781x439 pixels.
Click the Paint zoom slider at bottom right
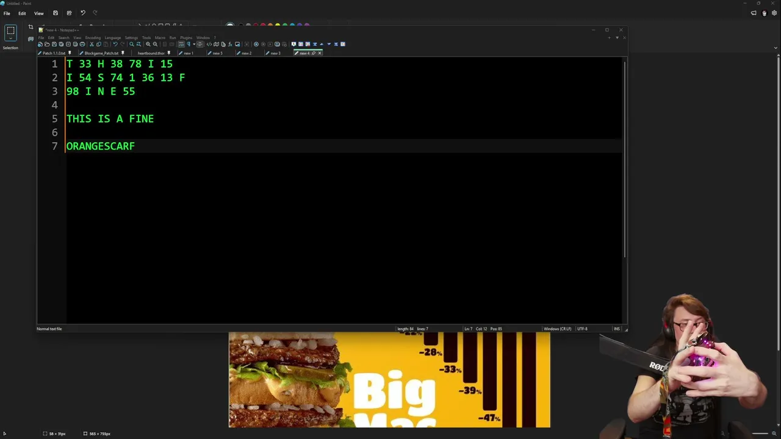pos(760,434)
